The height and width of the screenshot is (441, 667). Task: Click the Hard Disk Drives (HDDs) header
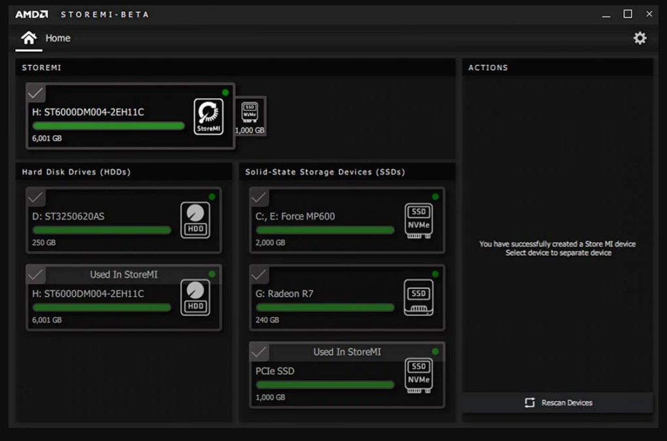(76, 172)
